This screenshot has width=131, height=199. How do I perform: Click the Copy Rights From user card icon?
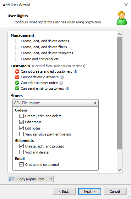click(x=11, y=179)
